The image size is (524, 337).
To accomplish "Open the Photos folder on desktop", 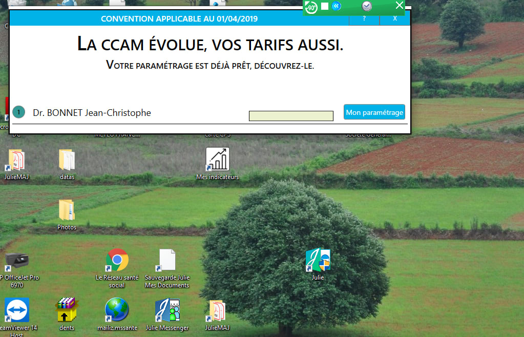I will [x=67, y=211].
